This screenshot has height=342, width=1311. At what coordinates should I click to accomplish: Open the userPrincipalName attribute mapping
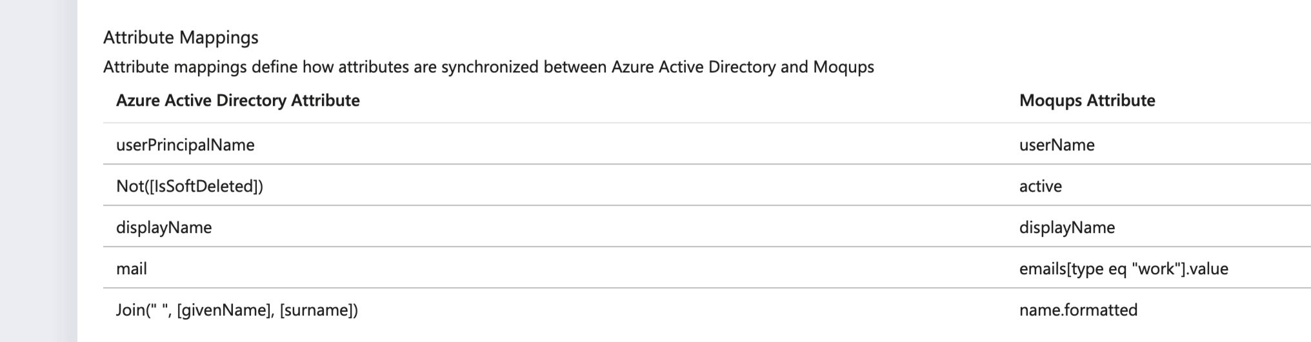185,145
